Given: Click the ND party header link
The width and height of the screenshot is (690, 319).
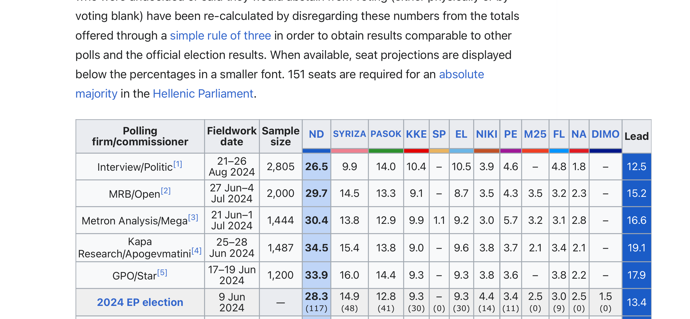Looking at the screenshot, I should [x=316, y=134].
